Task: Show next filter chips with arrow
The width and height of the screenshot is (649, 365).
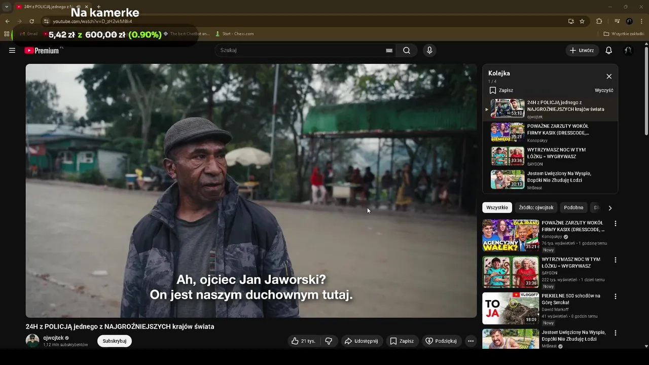Action: 610,208
